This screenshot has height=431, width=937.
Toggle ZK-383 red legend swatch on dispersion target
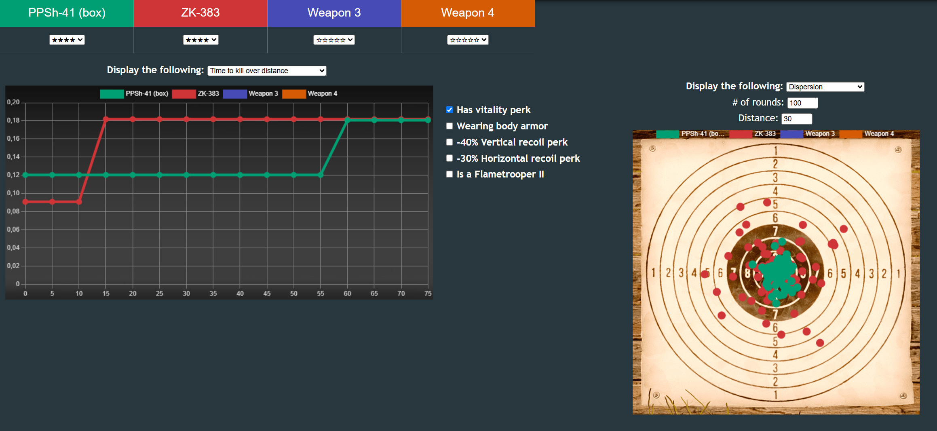tap(741, 134)
